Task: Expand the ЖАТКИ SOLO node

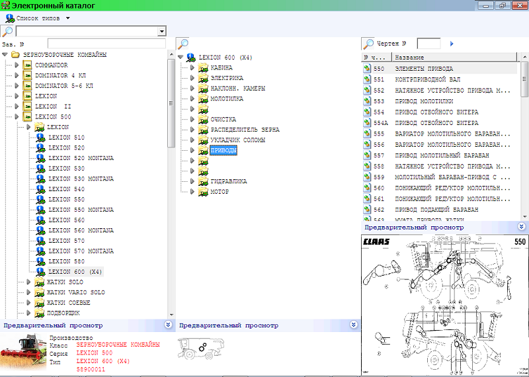Action: (28, 282)
